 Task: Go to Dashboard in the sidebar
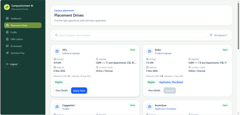(23, 18)
